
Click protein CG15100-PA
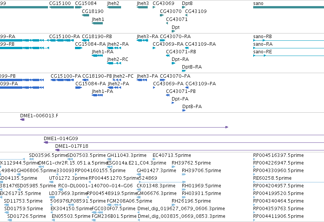pyautogui.click(x=66, y=76)
